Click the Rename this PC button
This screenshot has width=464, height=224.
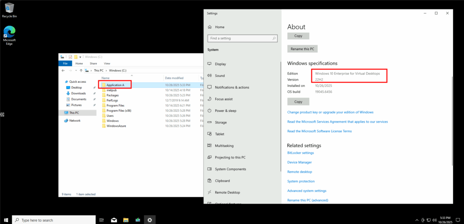click(302, 48)
